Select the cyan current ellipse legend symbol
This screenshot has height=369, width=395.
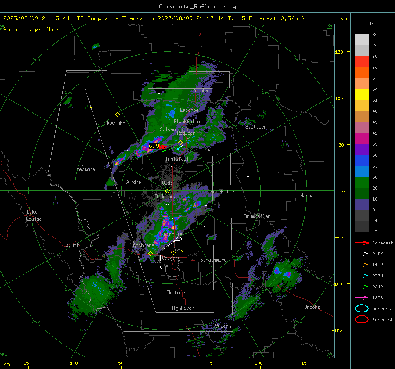click(362, 308)
